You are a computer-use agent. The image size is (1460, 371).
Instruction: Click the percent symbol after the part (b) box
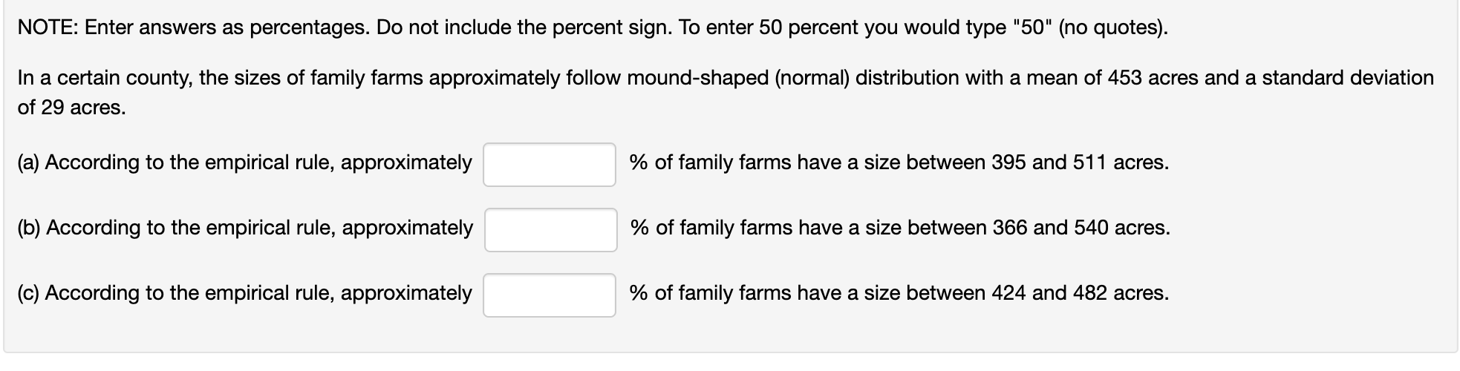coord(639,228)
